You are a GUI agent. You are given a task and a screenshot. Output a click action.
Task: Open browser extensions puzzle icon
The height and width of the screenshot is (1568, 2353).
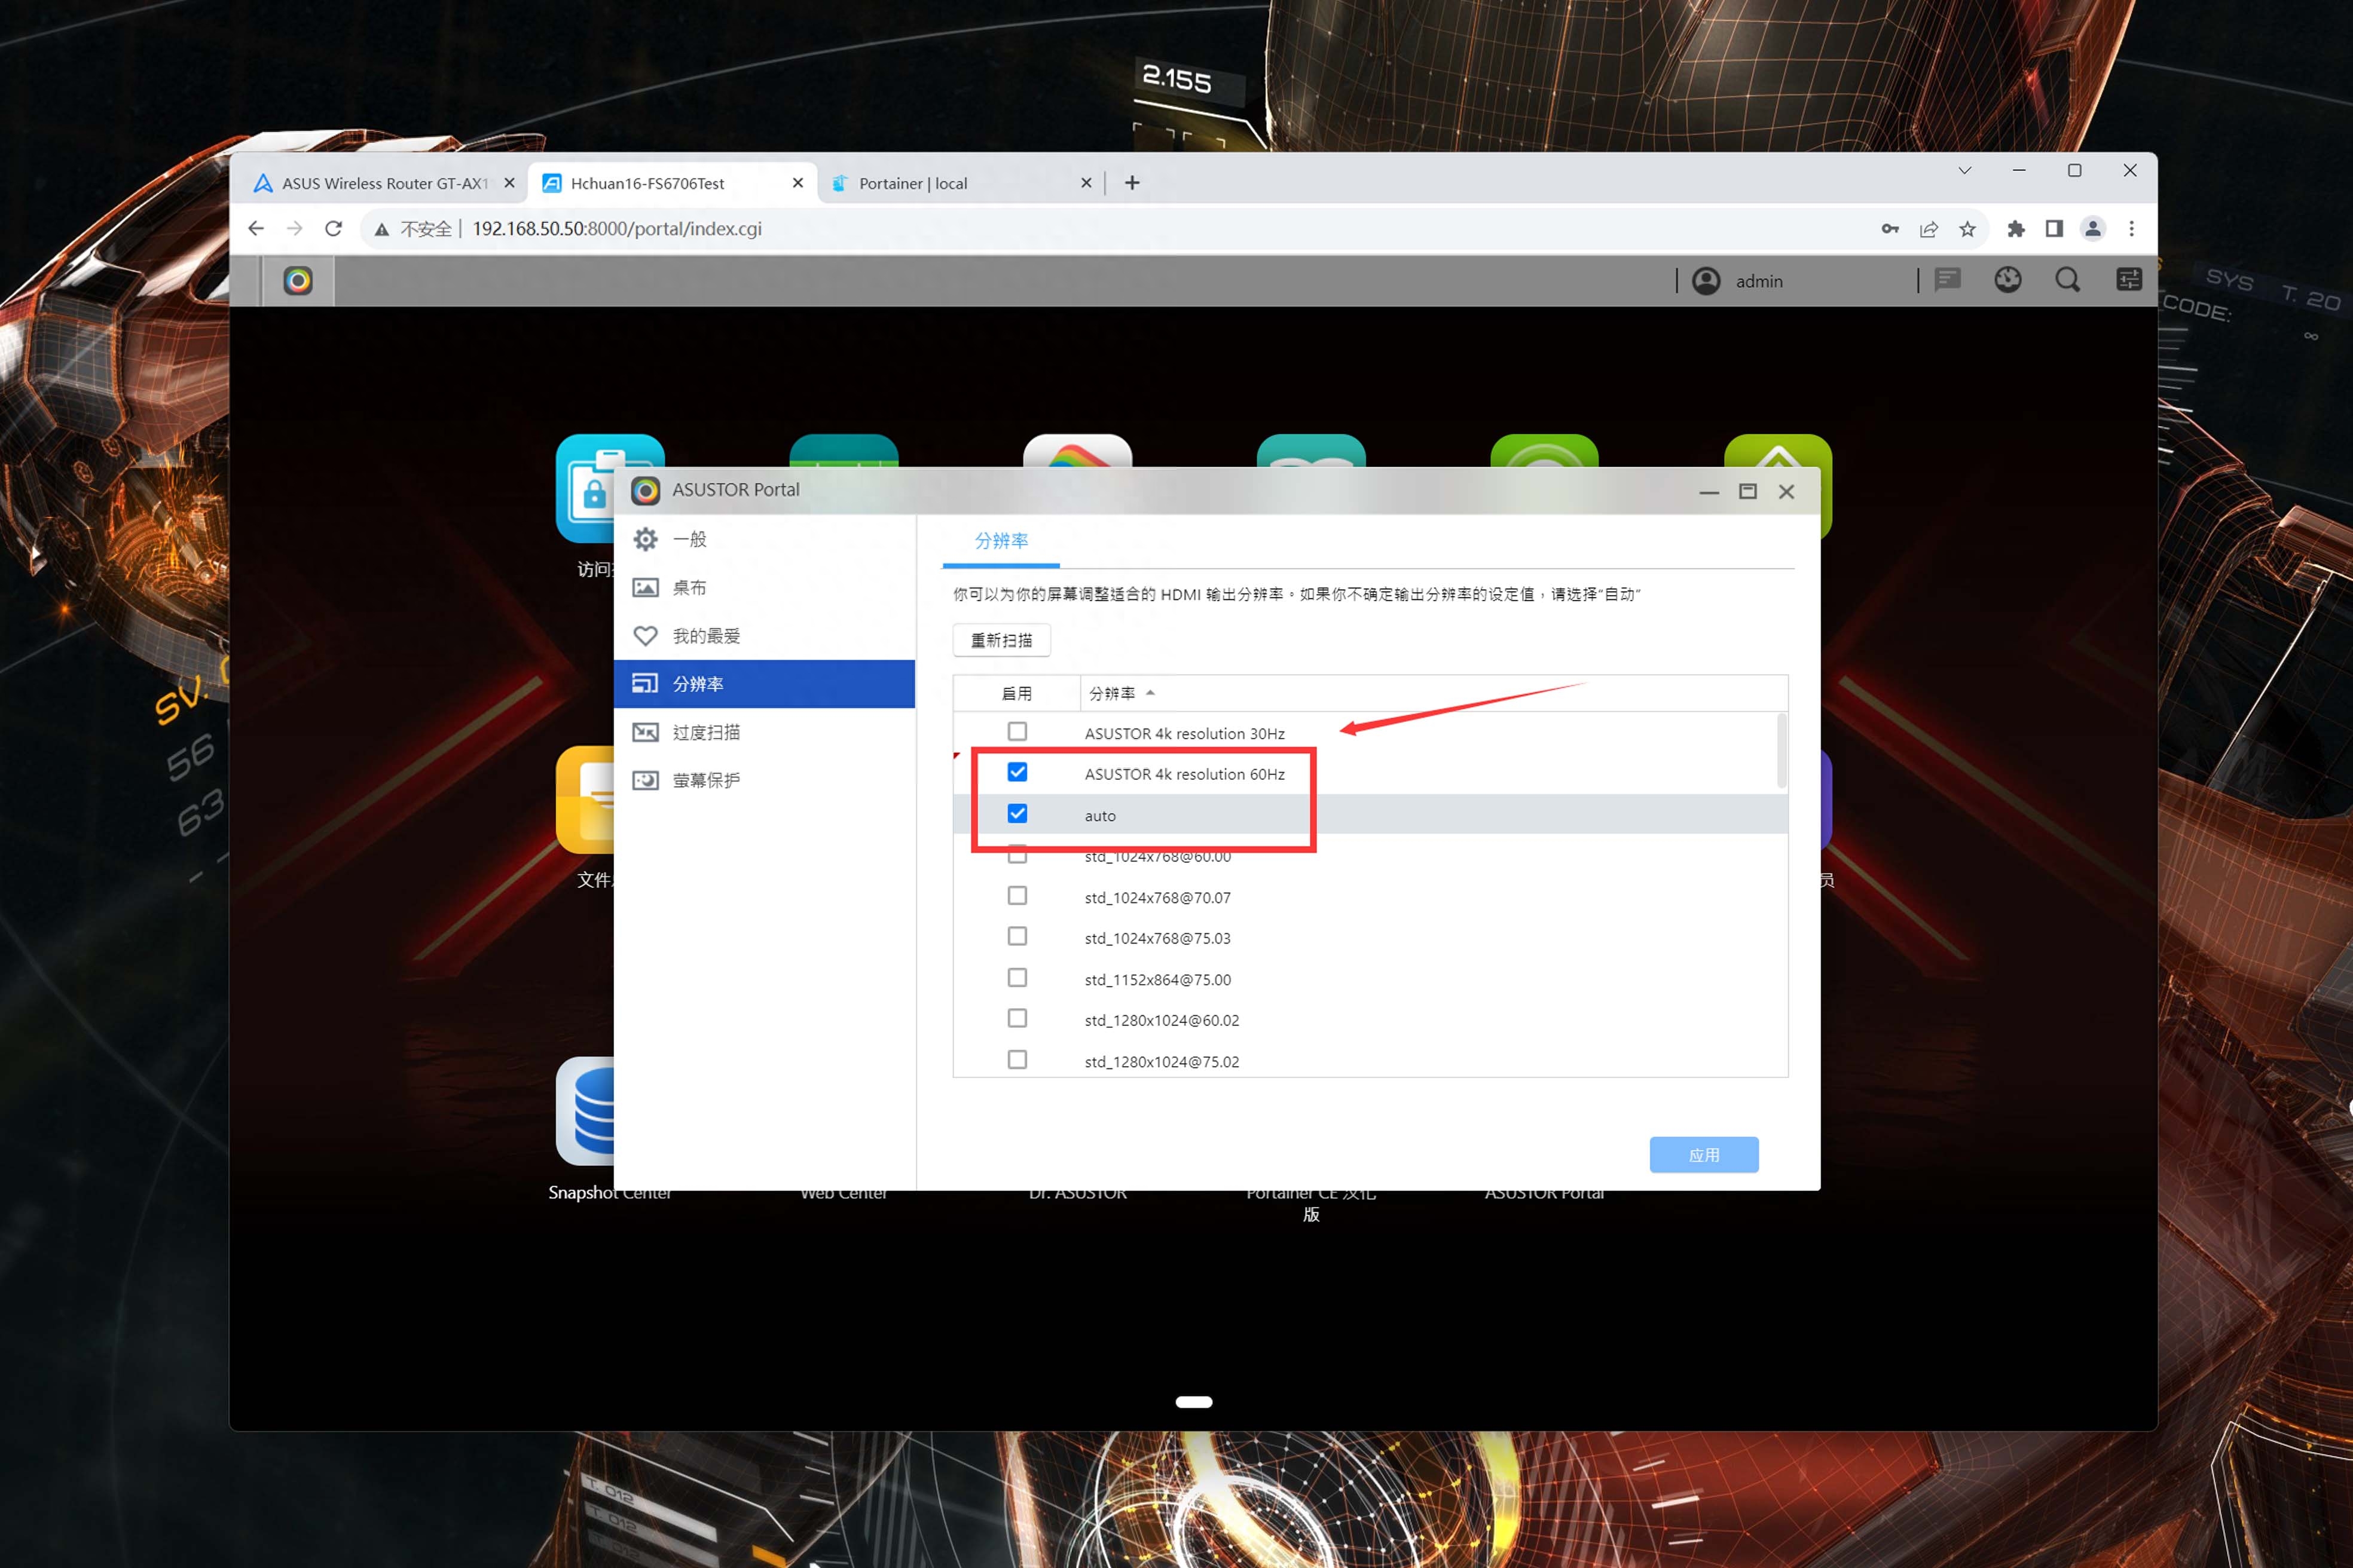tap(2016, 229)
